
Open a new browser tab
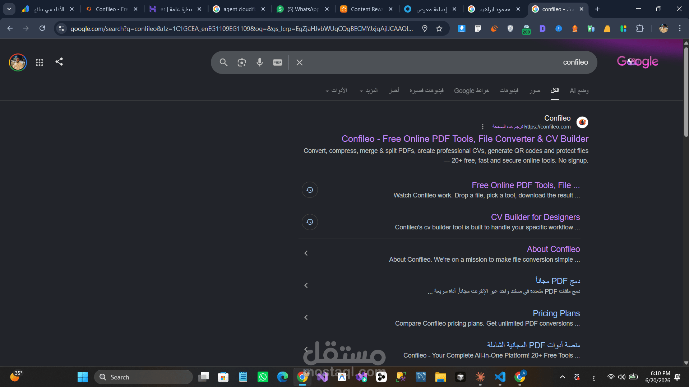[597, 9]
